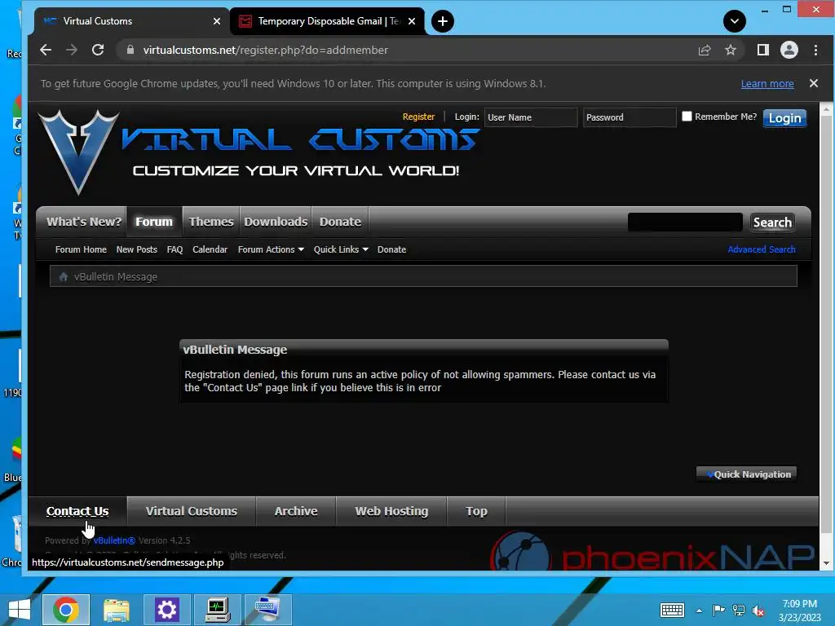Click the share page icon
Viewport: 835px width, 626px height.
tap(704, 50)
